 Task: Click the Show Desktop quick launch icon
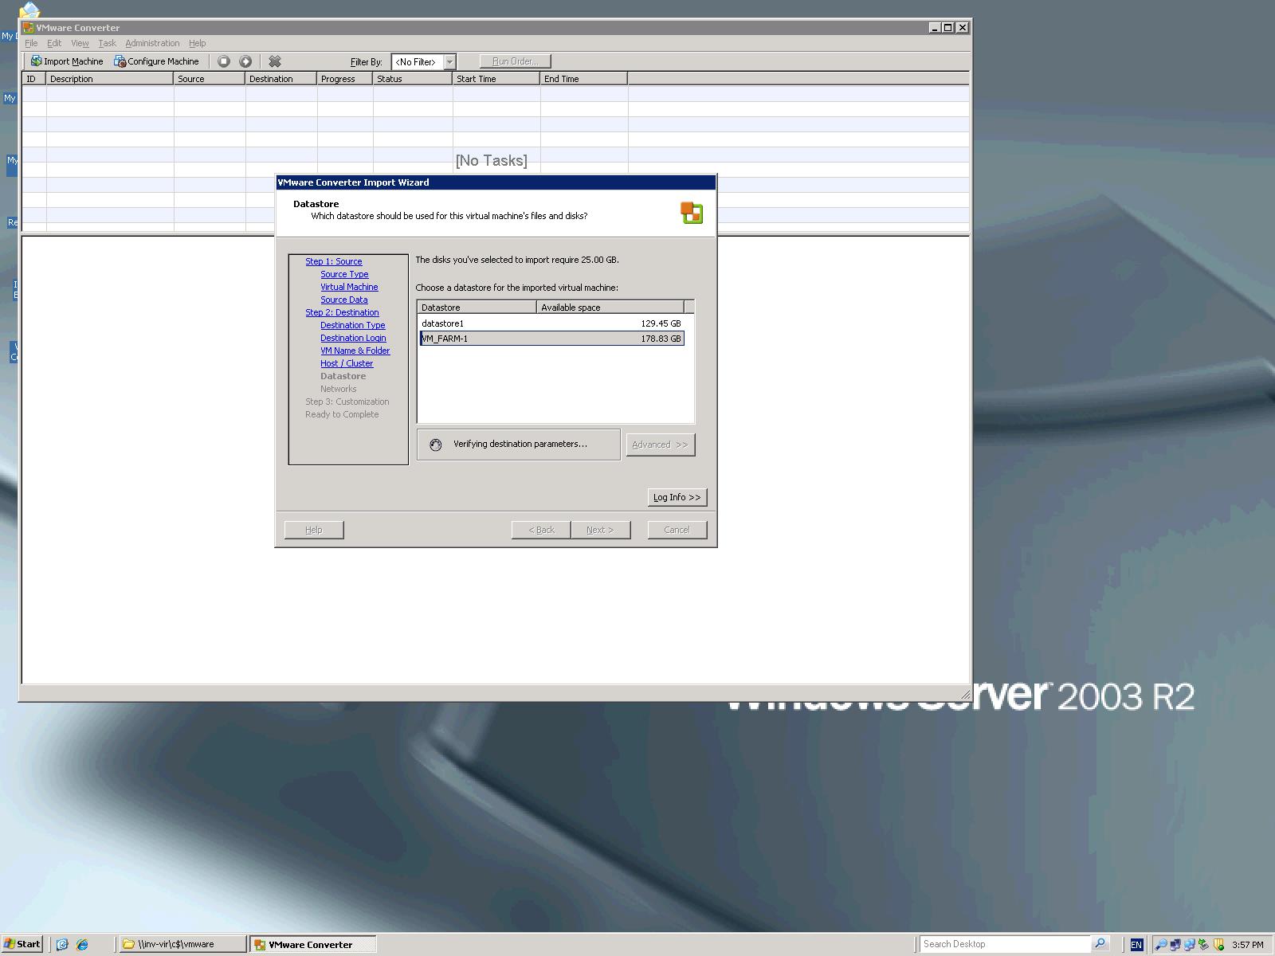[62, 944]
